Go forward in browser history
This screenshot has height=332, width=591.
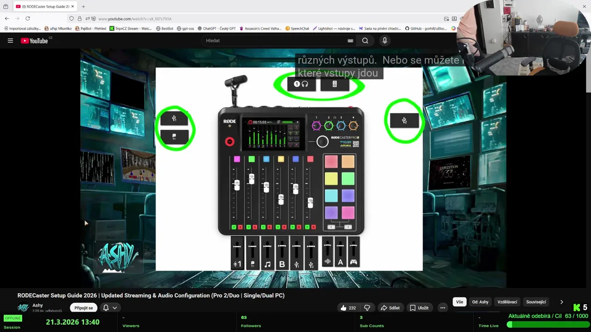(x=17, y=18)
